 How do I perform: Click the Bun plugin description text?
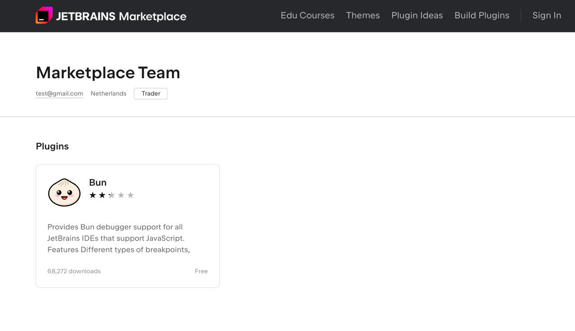119,238
